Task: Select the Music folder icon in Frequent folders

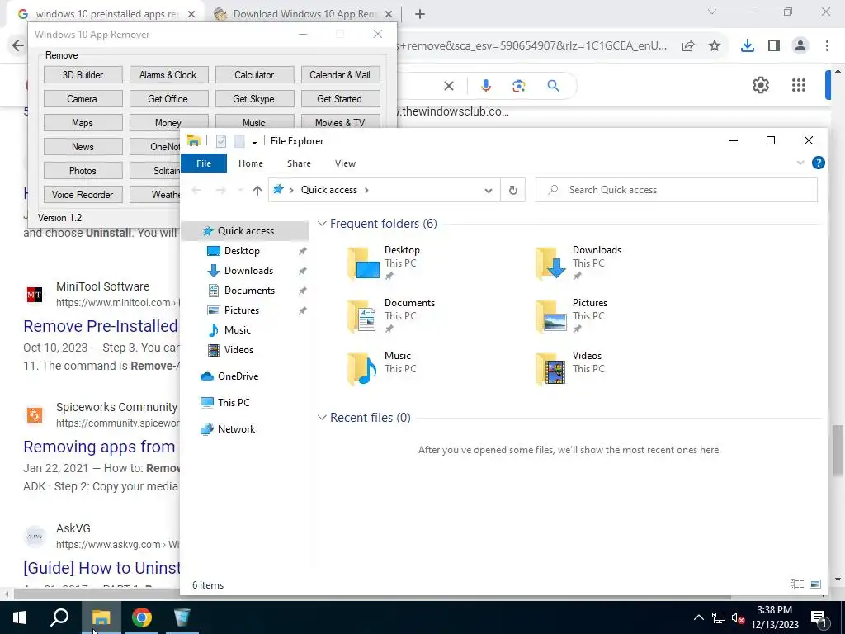Action: coord(363,369)
